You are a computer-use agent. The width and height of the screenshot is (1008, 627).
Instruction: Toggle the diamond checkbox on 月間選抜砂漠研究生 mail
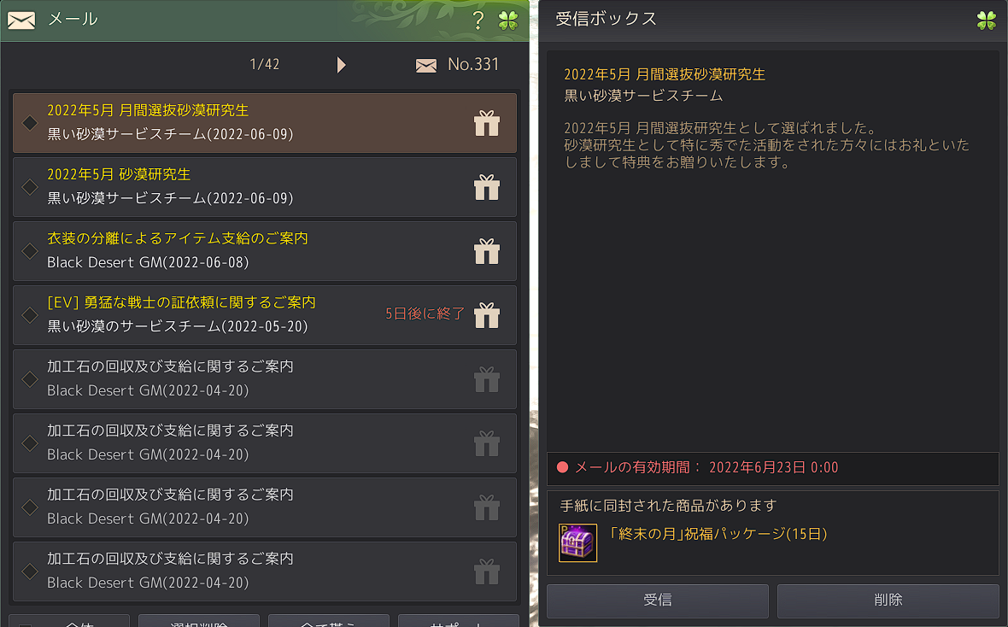(30, 123)
